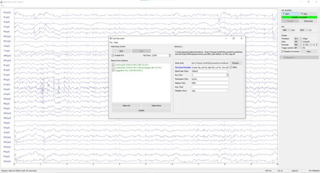The height and width of the screenshot is (173, 320).
Task: Open the Channels EEG type dropdown
Action: pos(298,45)
